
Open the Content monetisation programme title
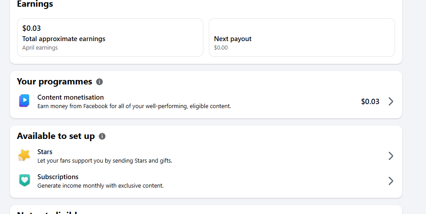70,97
